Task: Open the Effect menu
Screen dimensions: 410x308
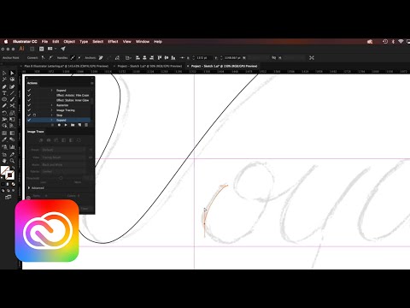Action: (x=113, y=42)
